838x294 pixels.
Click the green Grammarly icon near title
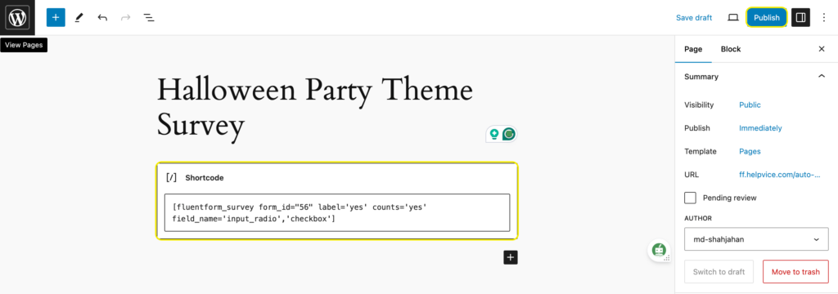(509, 134)
